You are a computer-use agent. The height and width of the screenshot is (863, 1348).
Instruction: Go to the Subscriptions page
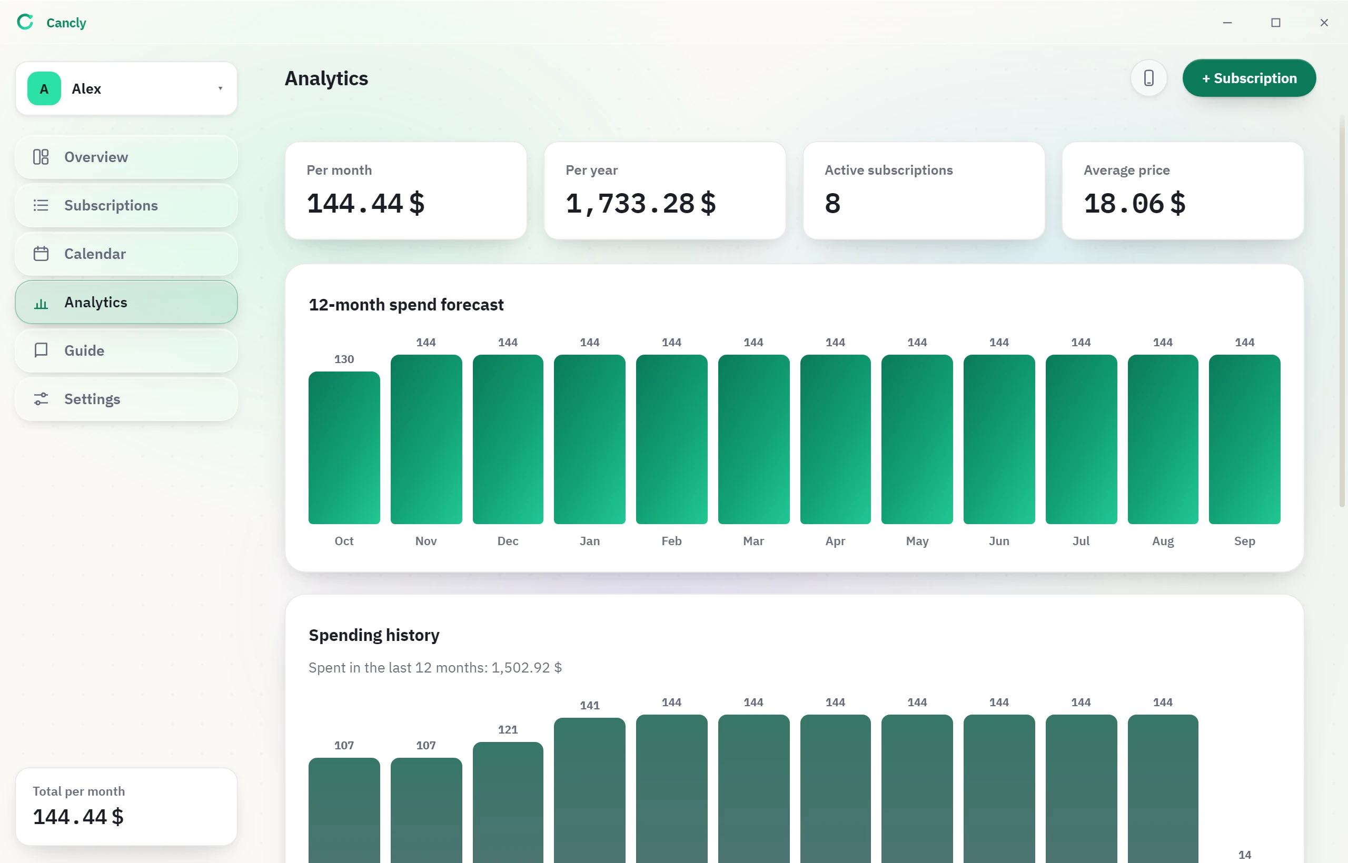[126, 205]
